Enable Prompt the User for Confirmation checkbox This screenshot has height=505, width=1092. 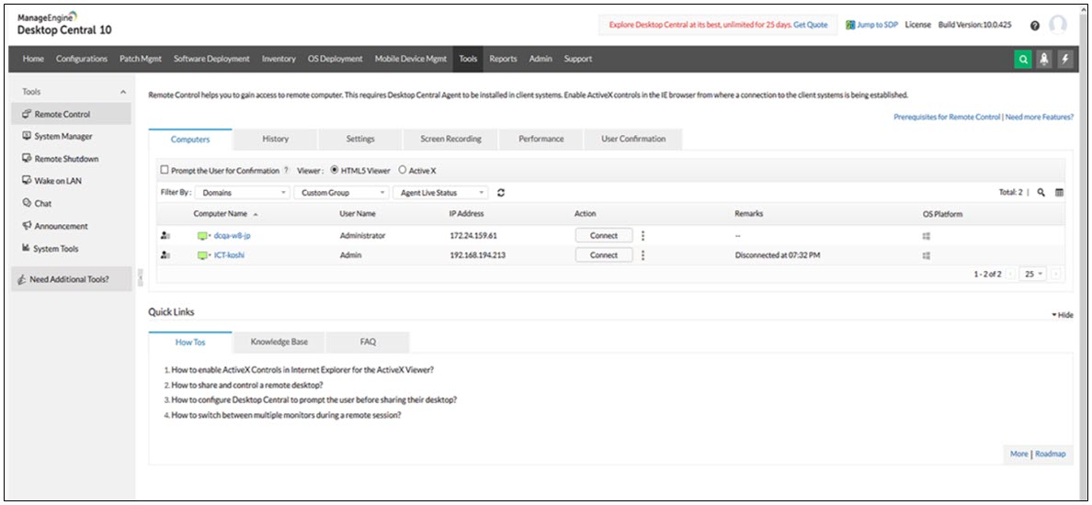pyautogui.click(x=165, y=171)
